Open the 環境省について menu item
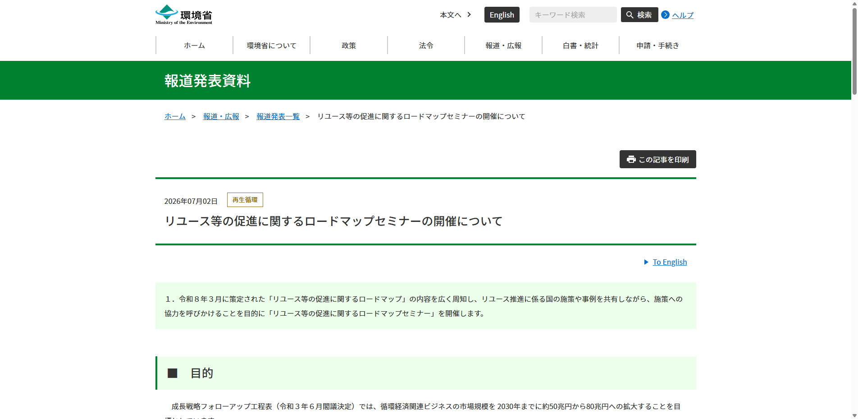Image resolution: width=858 pixels, height=419 pixels. click(271, 46)
